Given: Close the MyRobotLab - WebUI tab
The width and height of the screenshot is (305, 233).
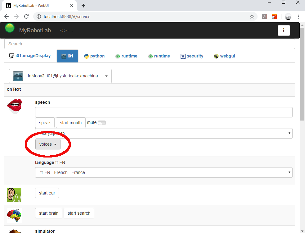Looking at the screenshot, I should pos(72,6).
